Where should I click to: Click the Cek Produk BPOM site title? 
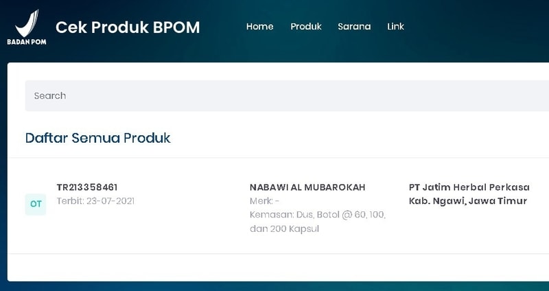[128, 27]
